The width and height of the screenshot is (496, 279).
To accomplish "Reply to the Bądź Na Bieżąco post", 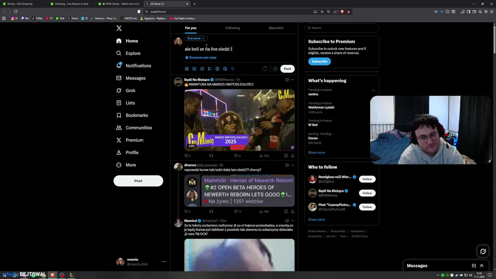I will 186,156.
